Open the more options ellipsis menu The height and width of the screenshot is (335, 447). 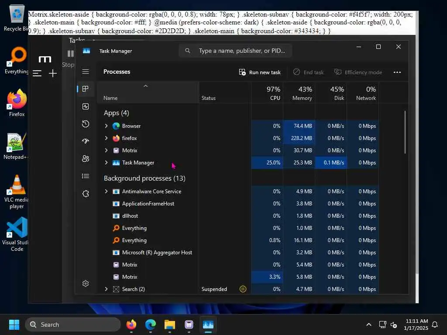pyautogui.click(x=397, y=72)
